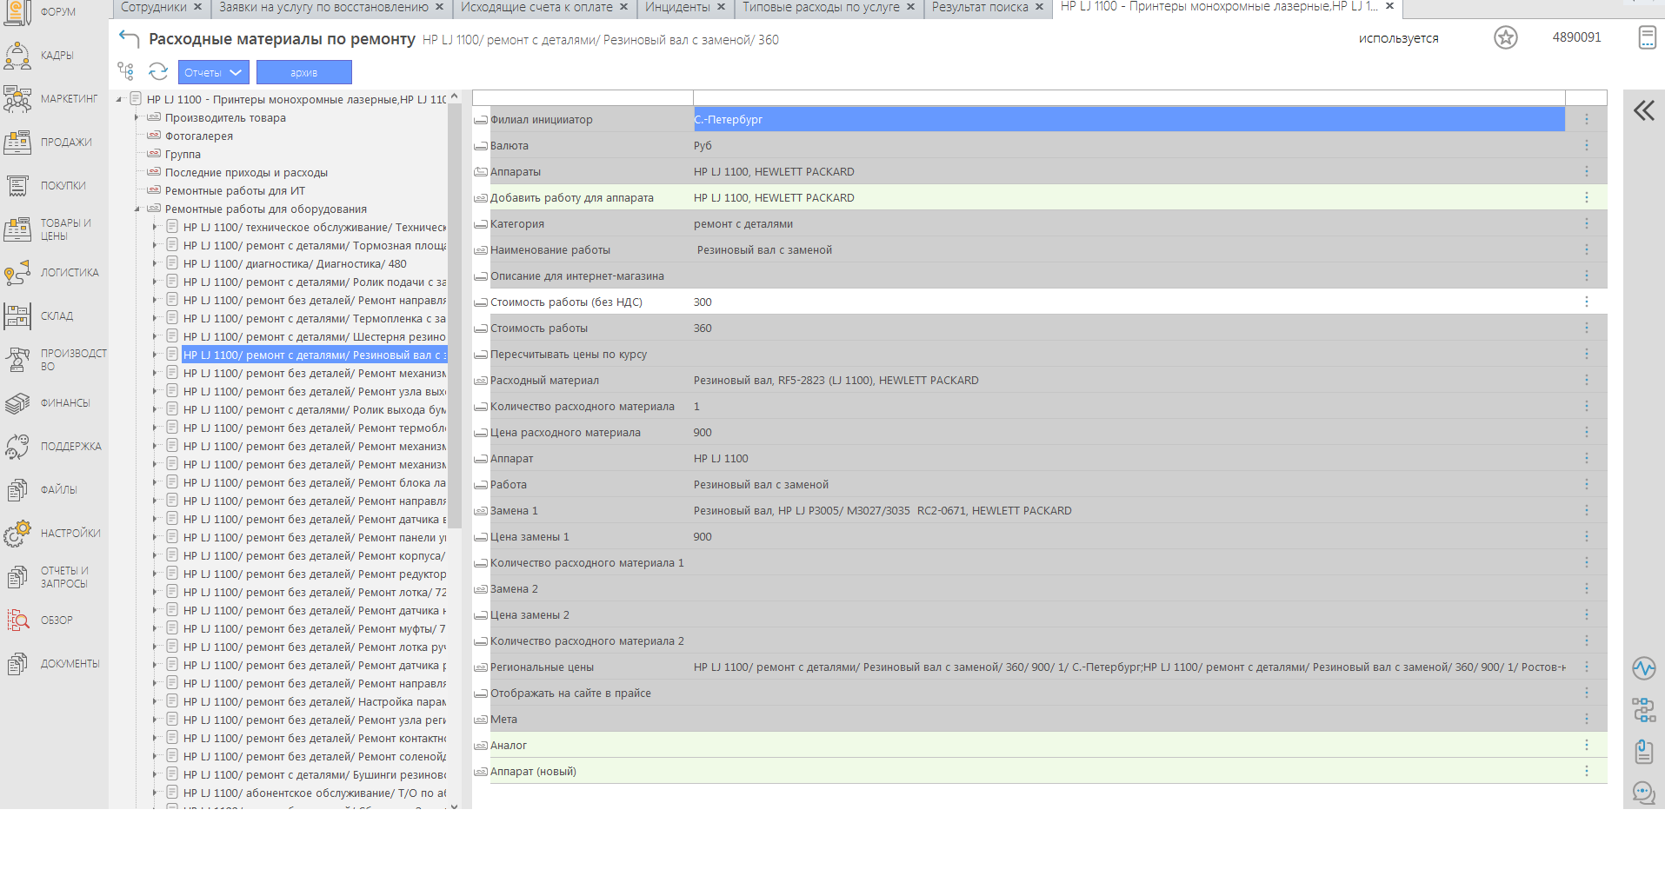Open the Отчеты dropdown
Viewport: 1665px width, 876px height.
click(x=213, y=72)
